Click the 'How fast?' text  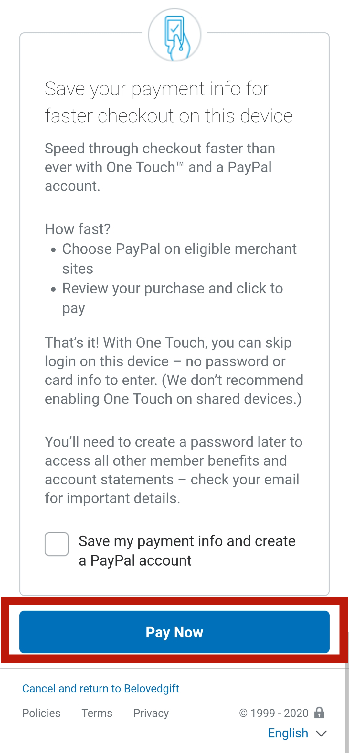(x=78, y=229)
